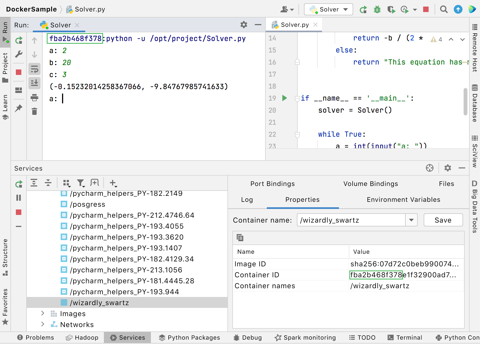Switch to the Environment Variables tab

pyautogui.click(x=403, y=200)
